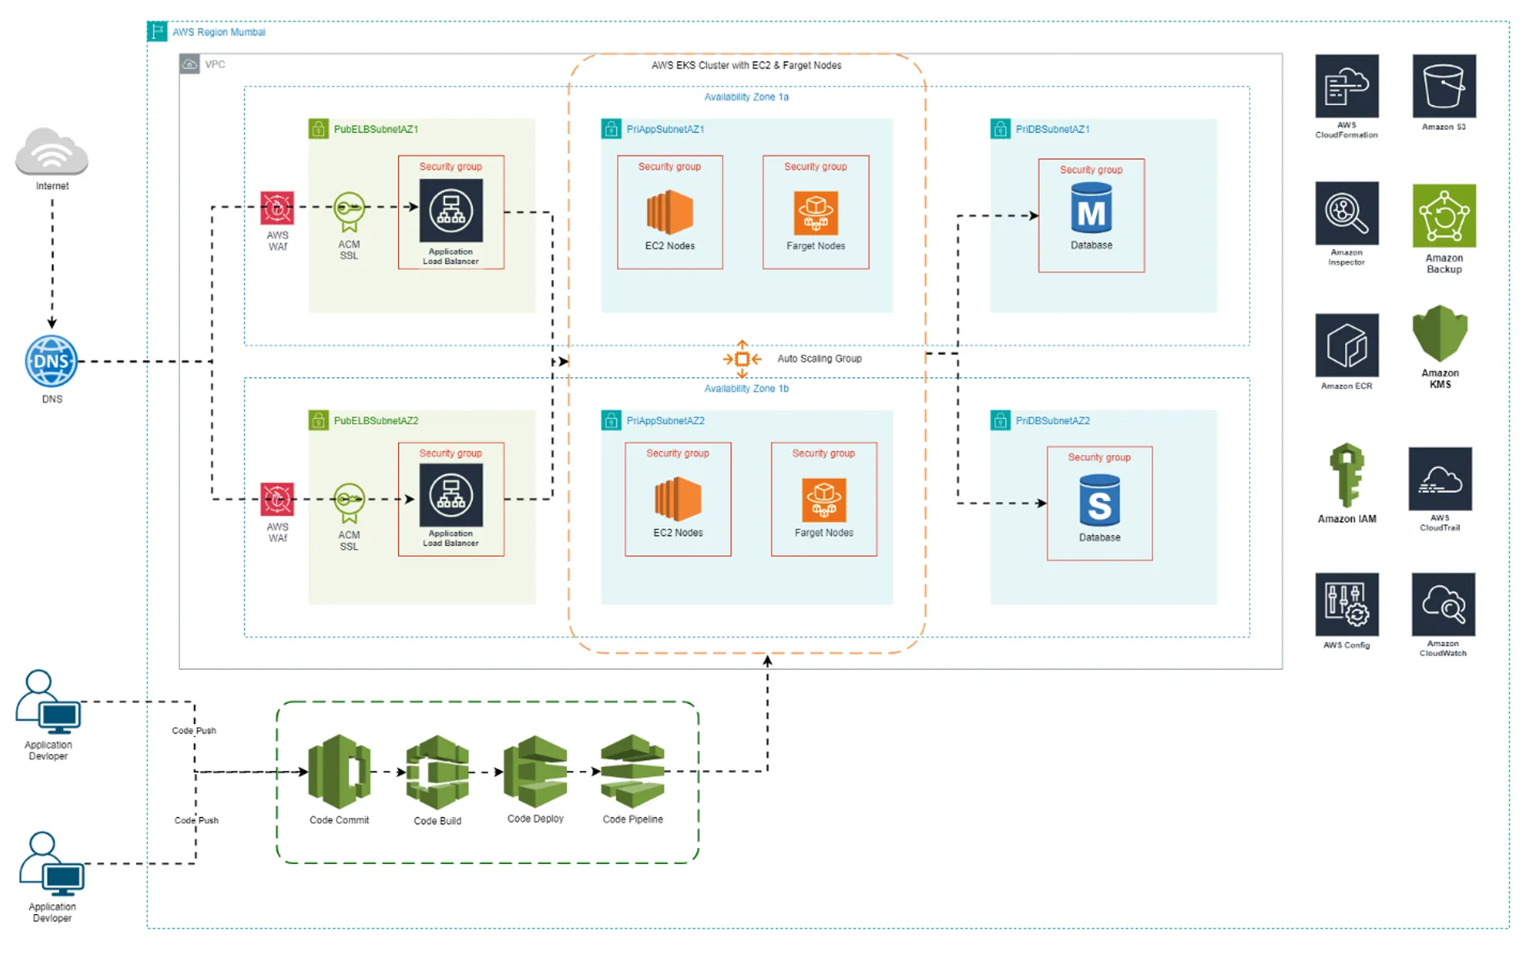Click the PriAppSubnetAZ2 lock icon

[611, 420]
